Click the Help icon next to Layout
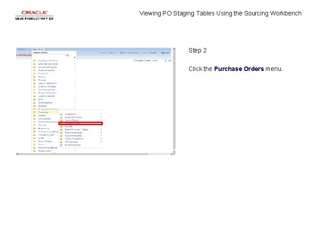Image resolution: width=318 pixels, height=238 pixels. tap(166, 60)
